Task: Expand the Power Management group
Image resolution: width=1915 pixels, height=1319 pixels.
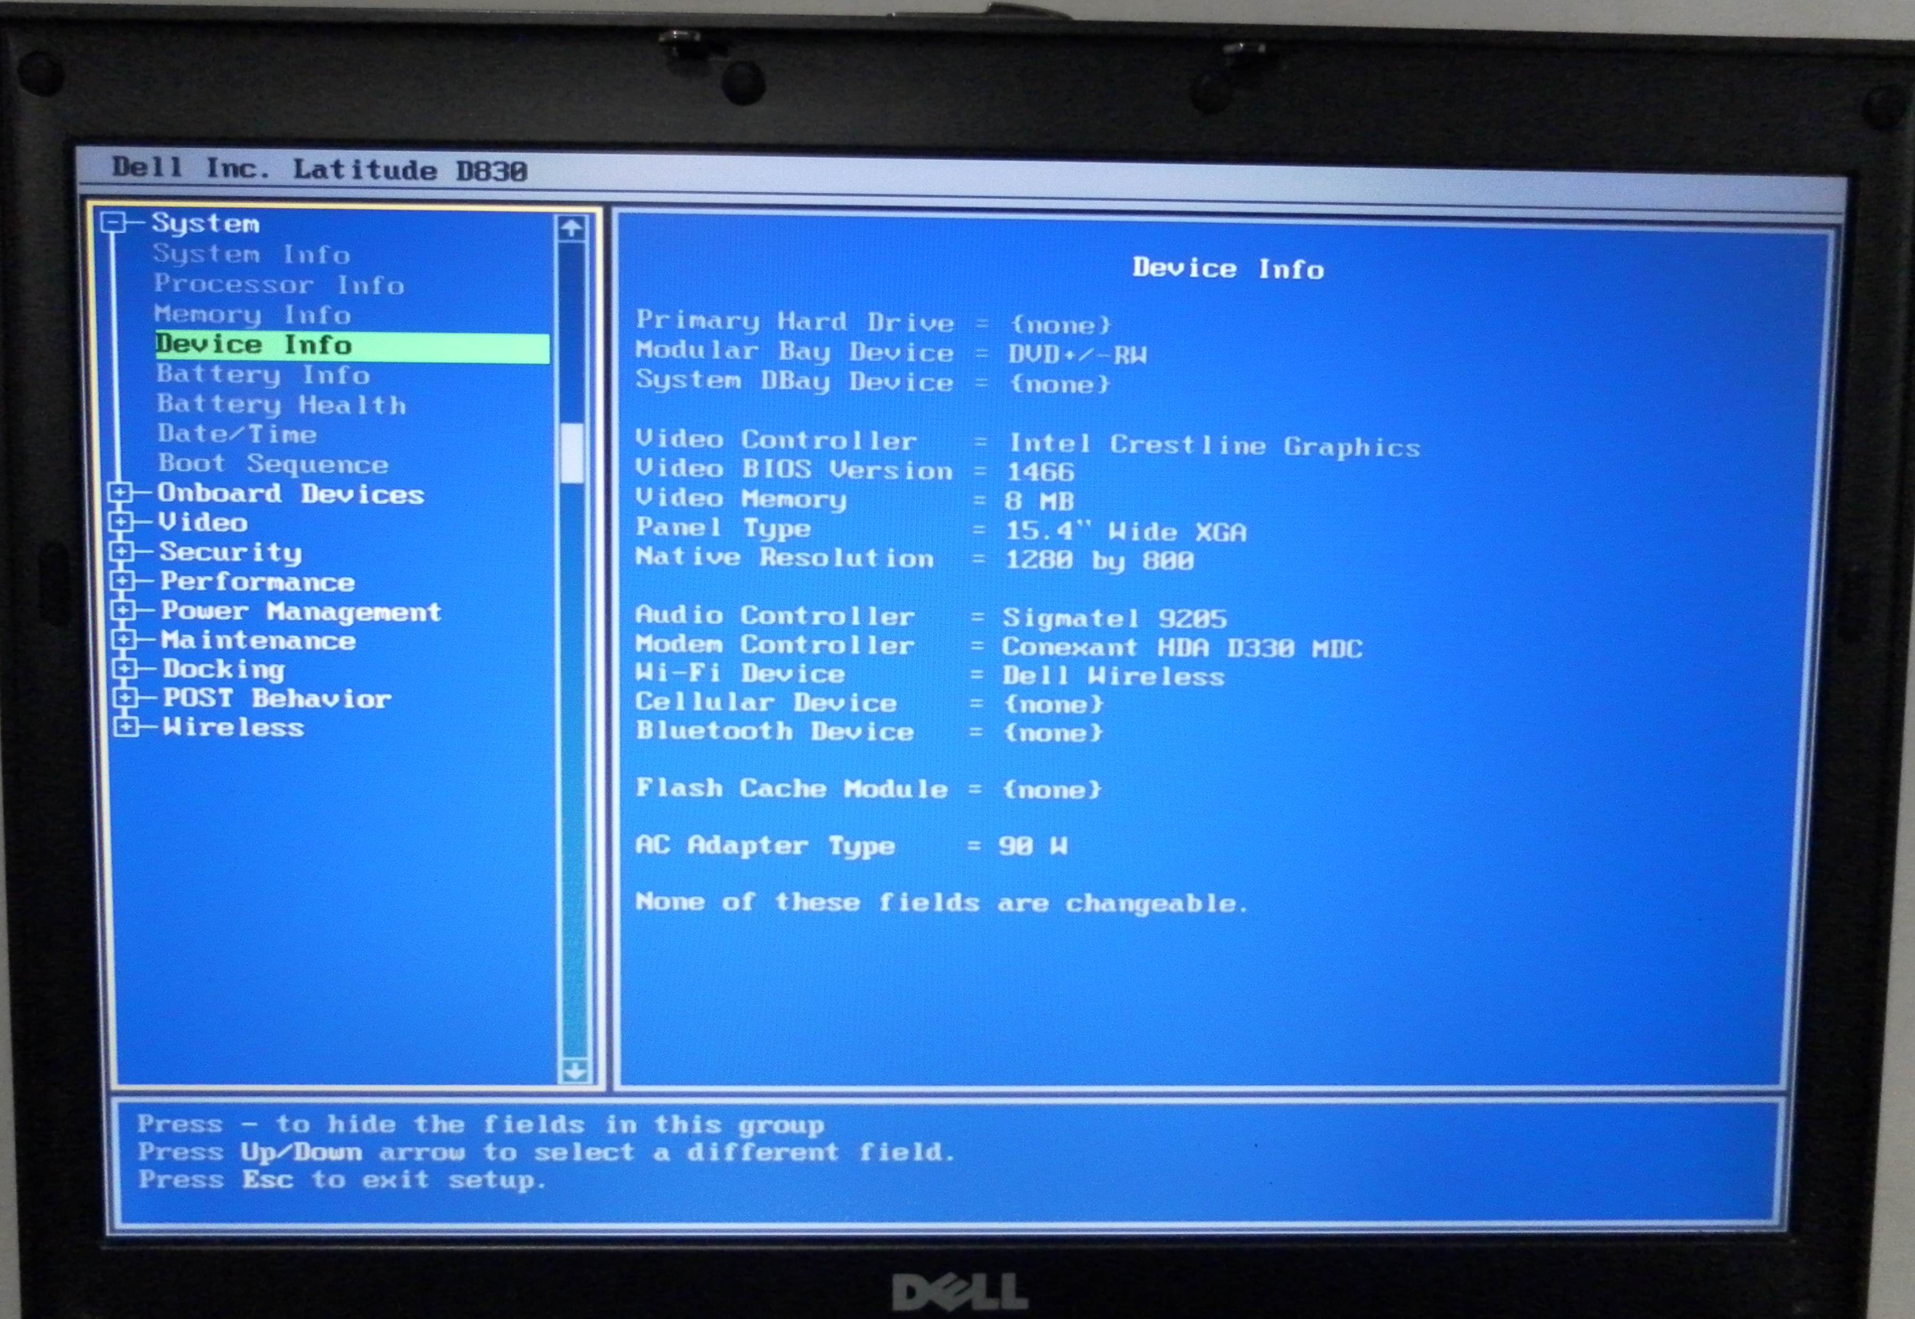Action: 123,610
